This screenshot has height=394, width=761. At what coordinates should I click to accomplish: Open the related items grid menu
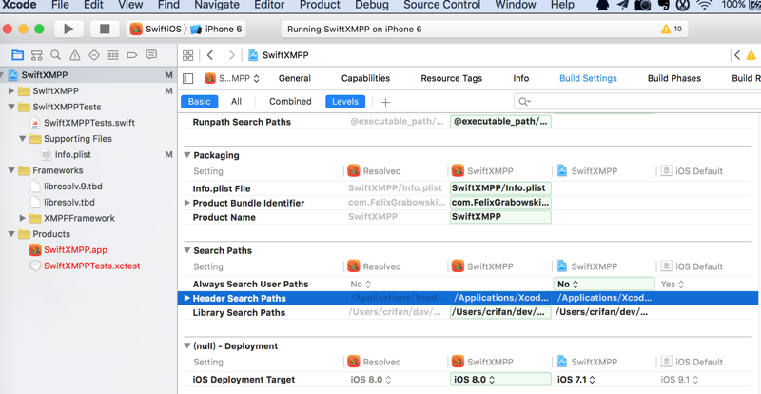point(187,55)
